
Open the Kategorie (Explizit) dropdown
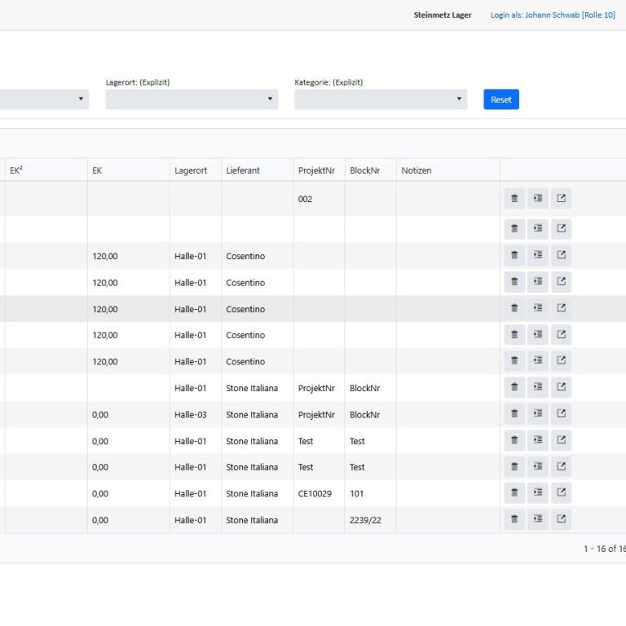click(x=381, y=99)
